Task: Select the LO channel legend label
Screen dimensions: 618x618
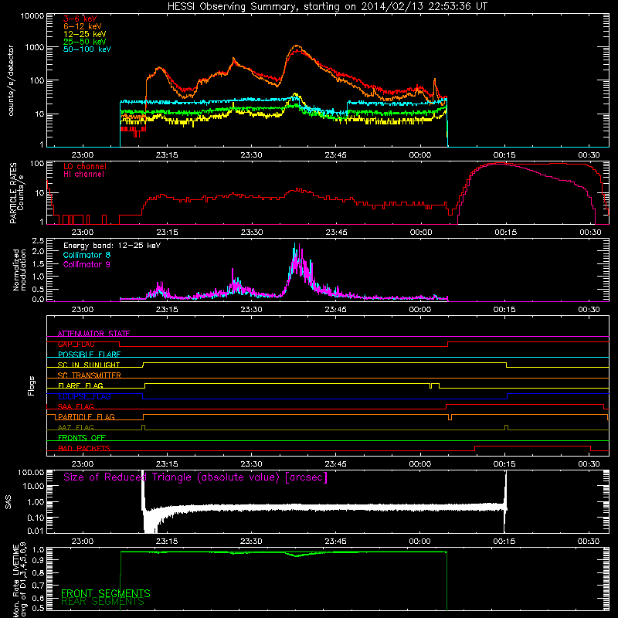Action: [x=85, y=166]
